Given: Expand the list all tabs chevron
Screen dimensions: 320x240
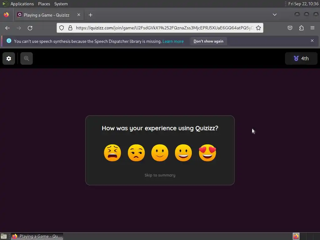Looking at the screenshot, I should coord(275,15).
